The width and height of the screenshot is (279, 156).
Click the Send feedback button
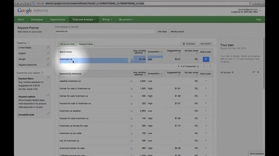pos(257,153)
